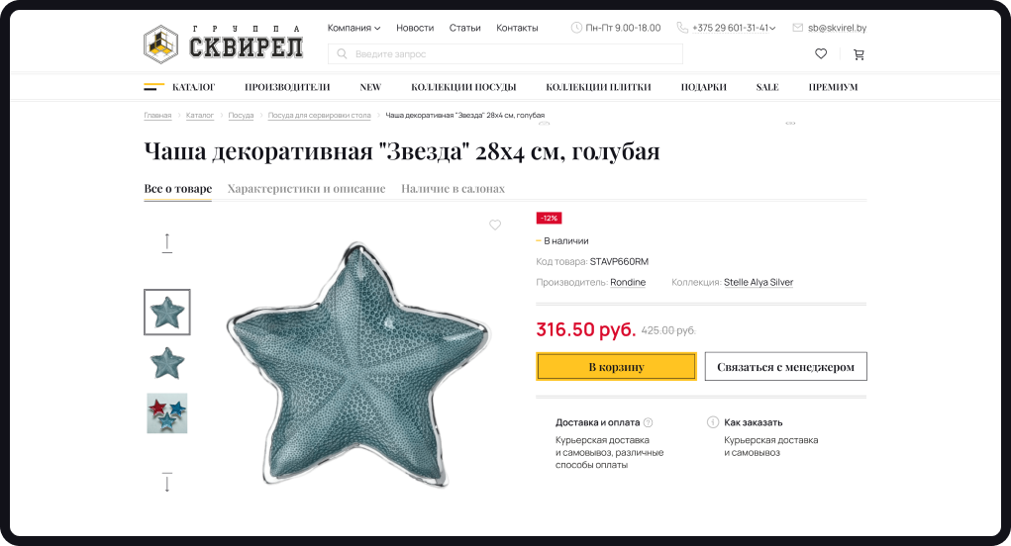Image resolution: width=1011 pixels, height=546 pixels.
Task: Click the Skvirel cube logo
Action: point(160,45)
